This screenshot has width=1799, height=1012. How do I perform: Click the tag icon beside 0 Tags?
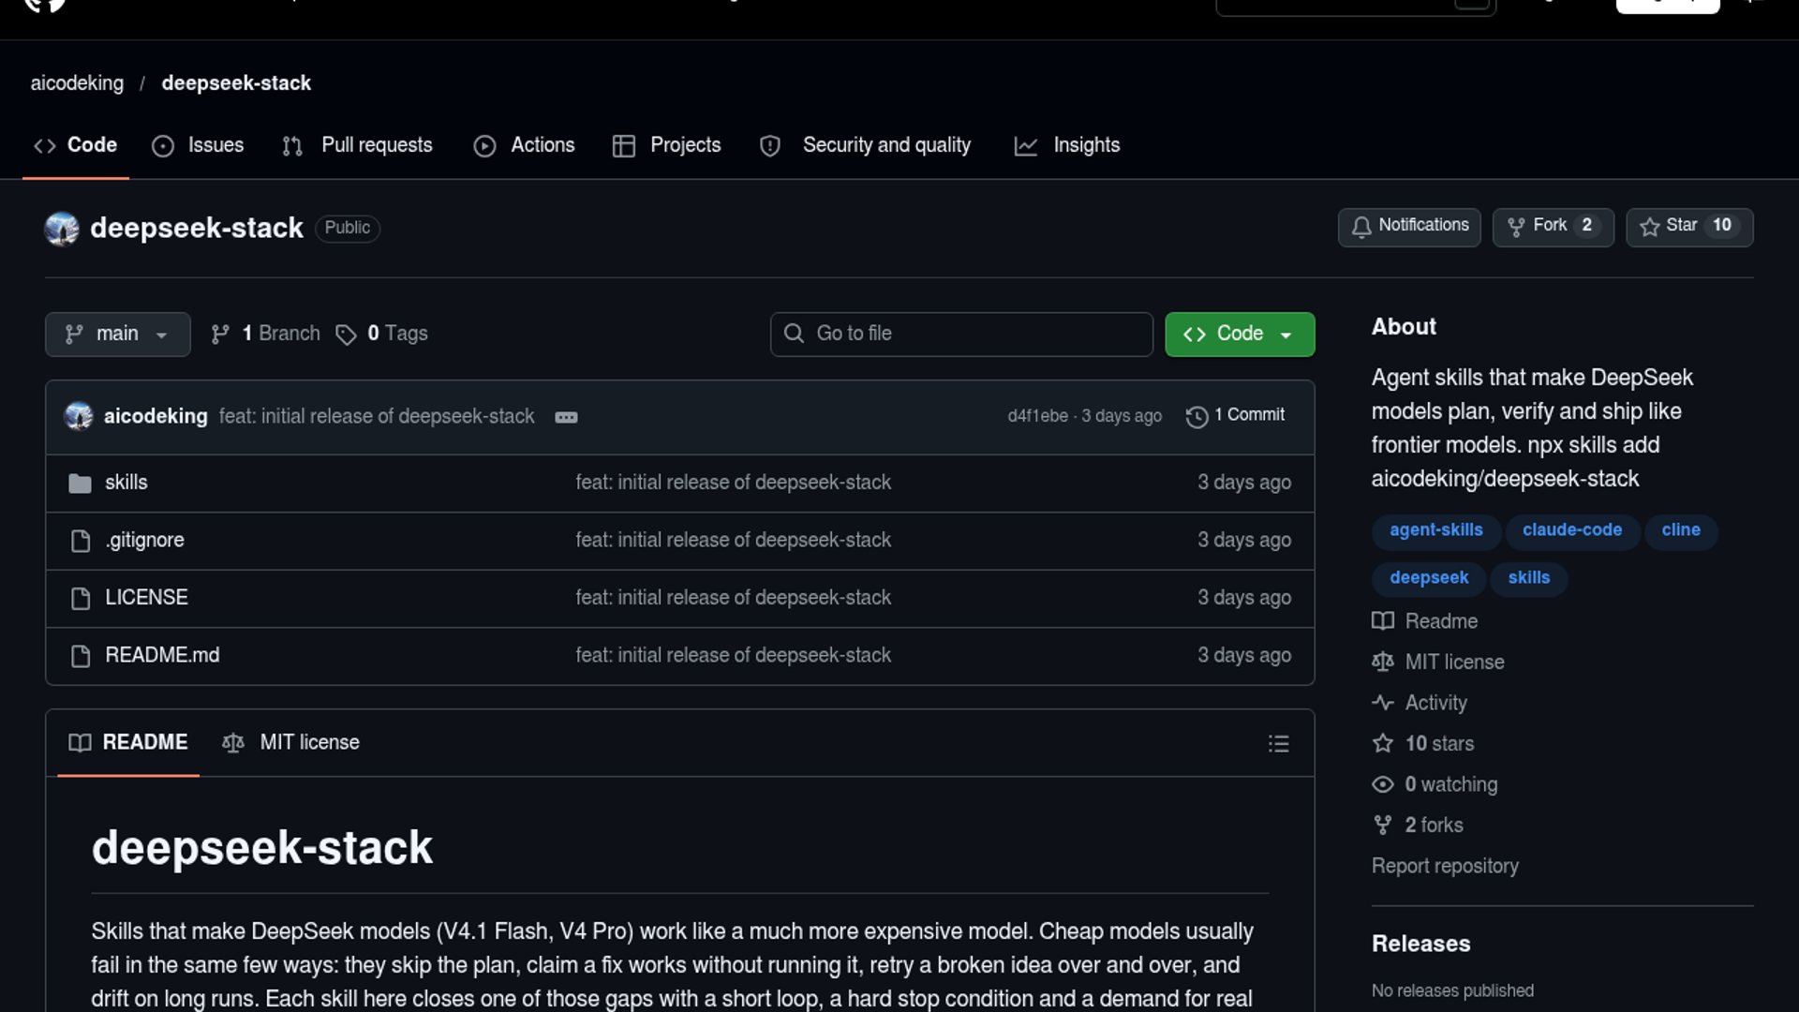(346, 335)
